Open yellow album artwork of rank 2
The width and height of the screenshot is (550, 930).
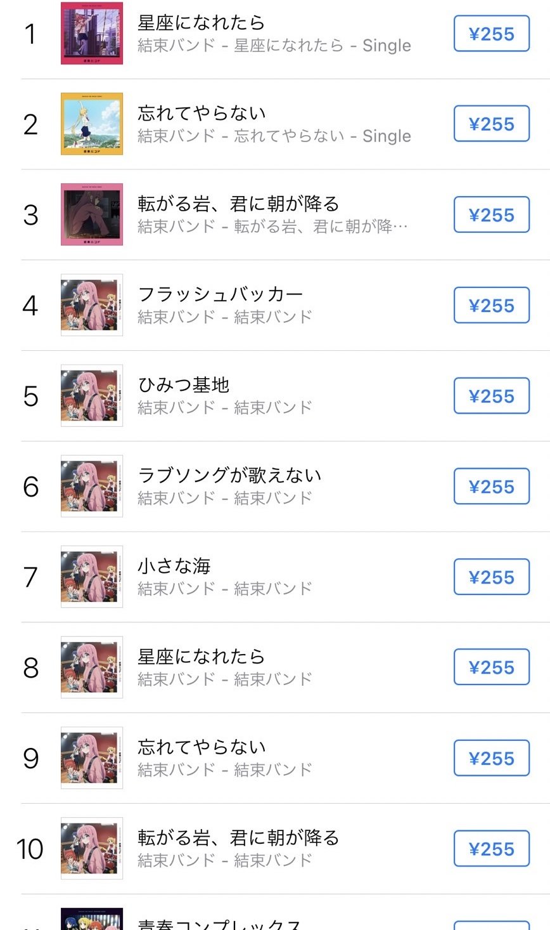point(92,124)
